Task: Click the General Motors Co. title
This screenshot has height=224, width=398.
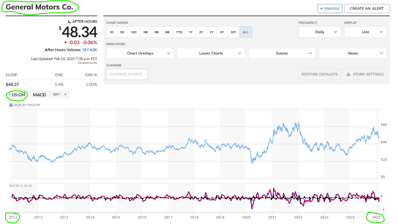Action: coord(39,7)
